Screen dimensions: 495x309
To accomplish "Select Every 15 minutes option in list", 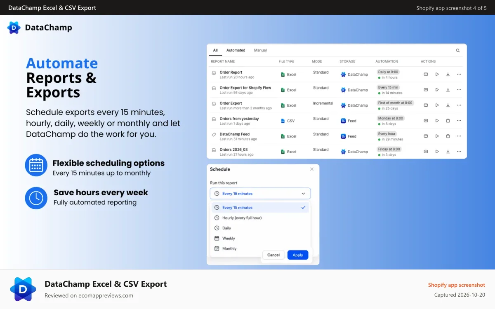I will [260, 208].
